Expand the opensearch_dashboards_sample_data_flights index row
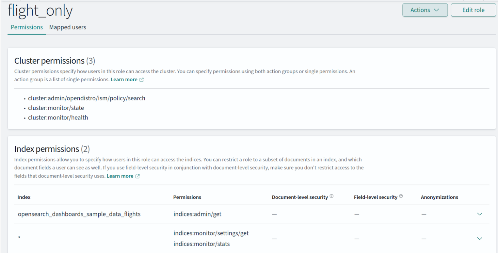 pos(479,214)
